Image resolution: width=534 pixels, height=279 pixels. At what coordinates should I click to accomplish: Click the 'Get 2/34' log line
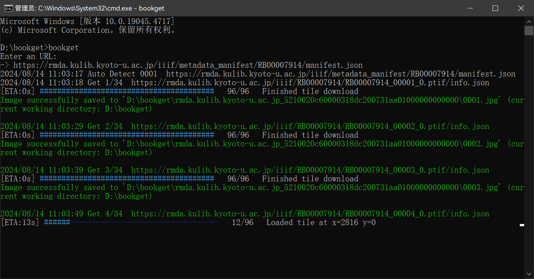click(245, 126)
